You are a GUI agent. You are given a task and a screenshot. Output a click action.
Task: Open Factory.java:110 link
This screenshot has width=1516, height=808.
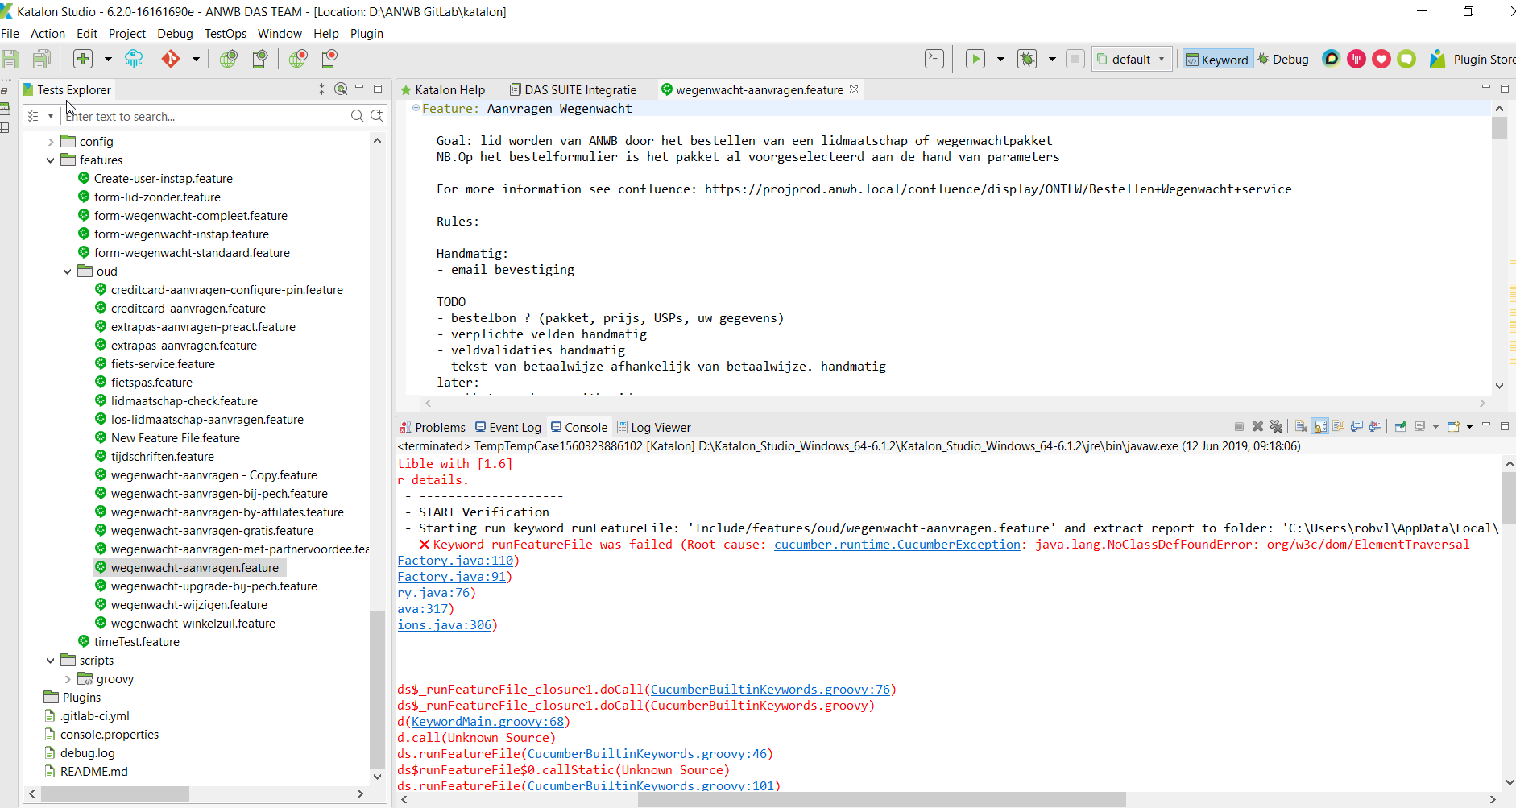coord(455,561)
